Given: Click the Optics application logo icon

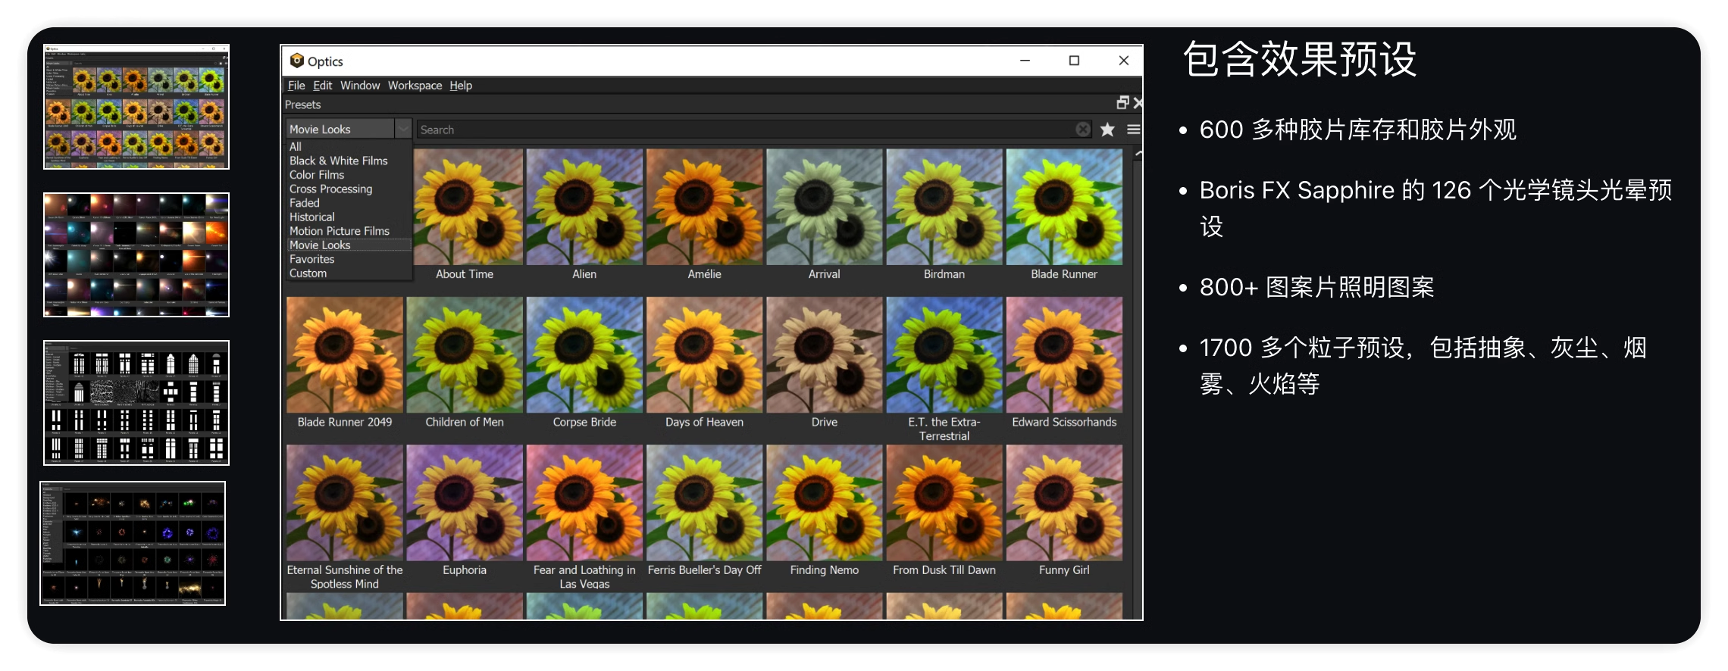Looking at the screenshot, I should coord(297,61).
